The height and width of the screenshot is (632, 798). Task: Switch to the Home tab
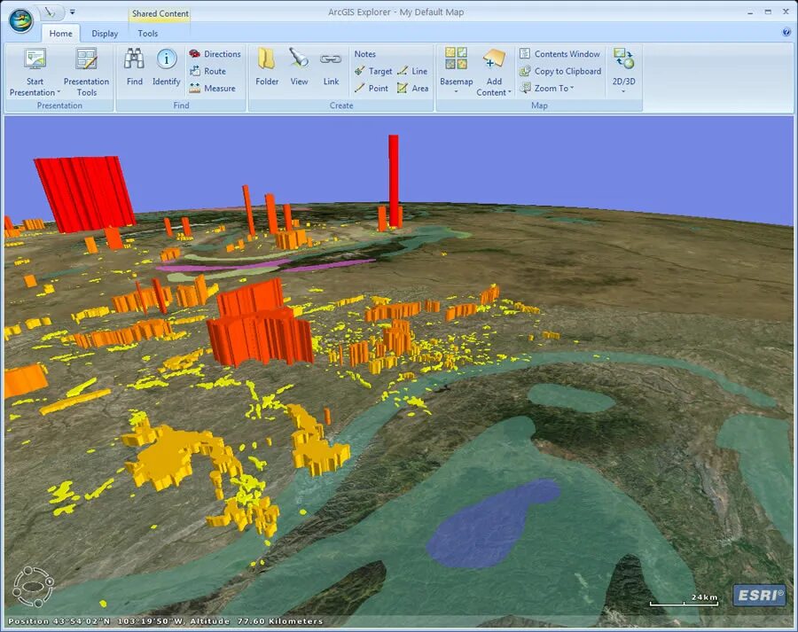point(60,34)
